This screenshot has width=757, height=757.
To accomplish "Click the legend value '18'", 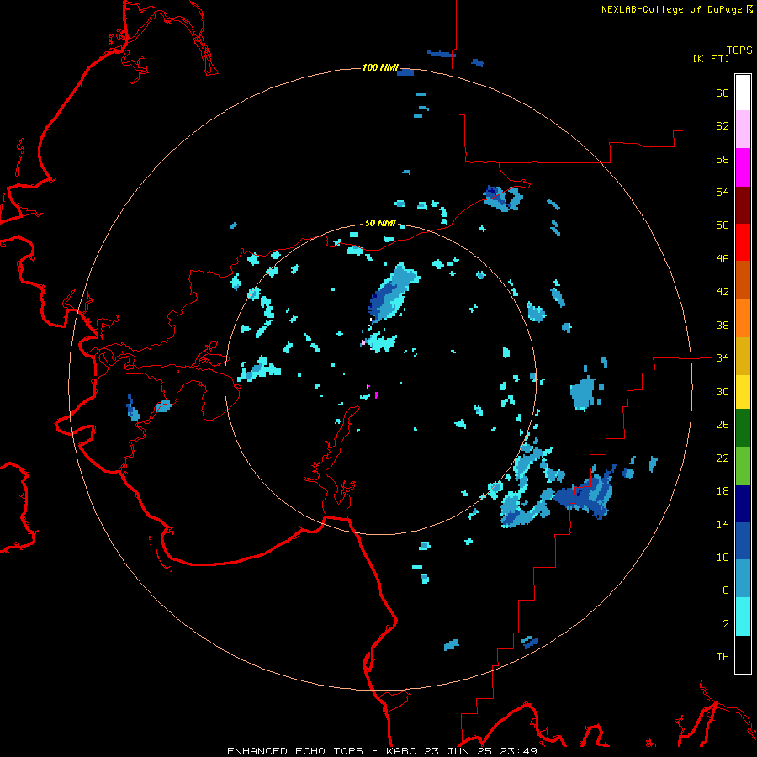I will [x=723, y=491].
